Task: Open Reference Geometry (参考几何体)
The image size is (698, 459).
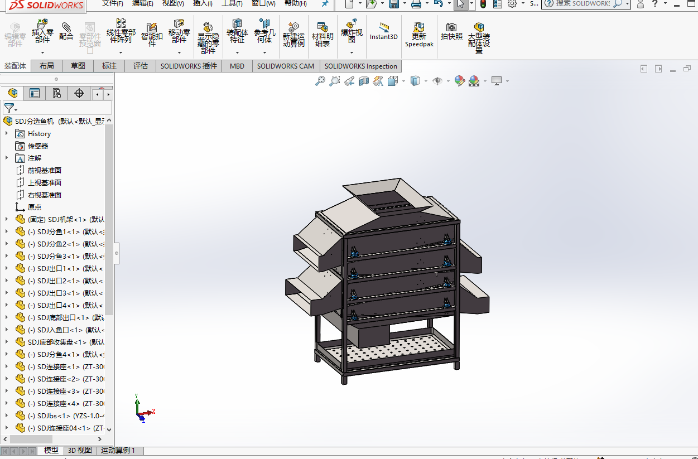Action: coord(264,32)
